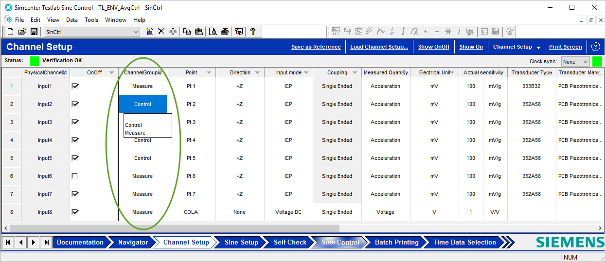
Task: Click the Delete X icon in toolbar
Action: pos(161,32)
